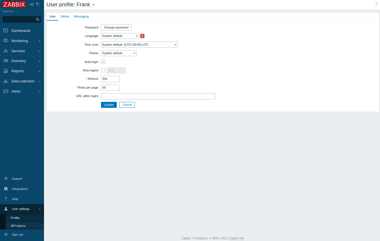The image size is (380, 241).
Task: Click the Reports chart icon
Action: pyautogui.click(x=6, y=71)
